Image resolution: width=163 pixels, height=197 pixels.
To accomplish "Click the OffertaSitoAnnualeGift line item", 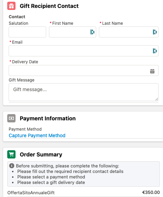I will tap(31, 193).
